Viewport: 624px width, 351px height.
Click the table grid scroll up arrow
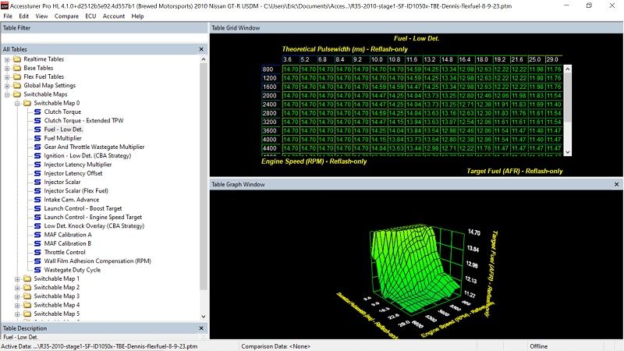(568, 69)
